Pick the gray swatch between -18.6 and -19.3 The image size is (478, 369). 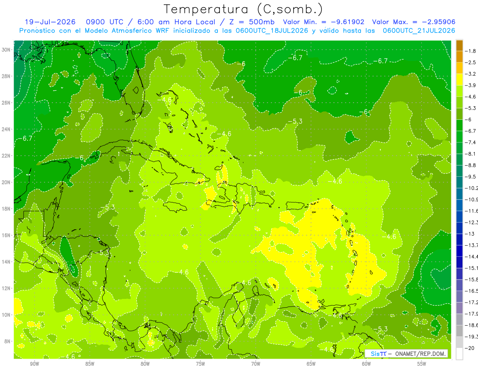(459, 331)
